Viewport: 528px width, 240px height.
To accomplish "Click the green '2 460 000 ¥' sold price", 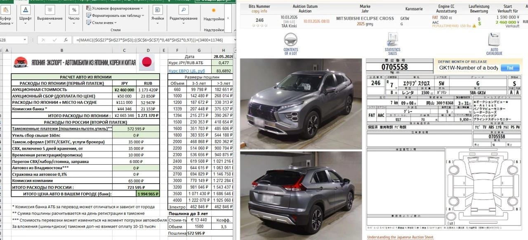I will click(x=507, y=22).
